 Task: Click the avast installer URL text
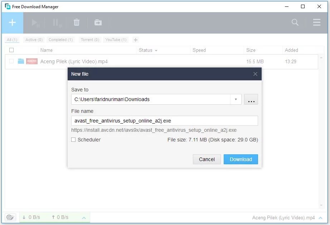click(x=154, y=130)
